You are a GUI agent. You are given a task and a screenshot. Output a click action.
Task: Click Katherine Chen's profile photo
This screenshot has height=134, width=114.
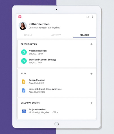(x=23, y=26)
